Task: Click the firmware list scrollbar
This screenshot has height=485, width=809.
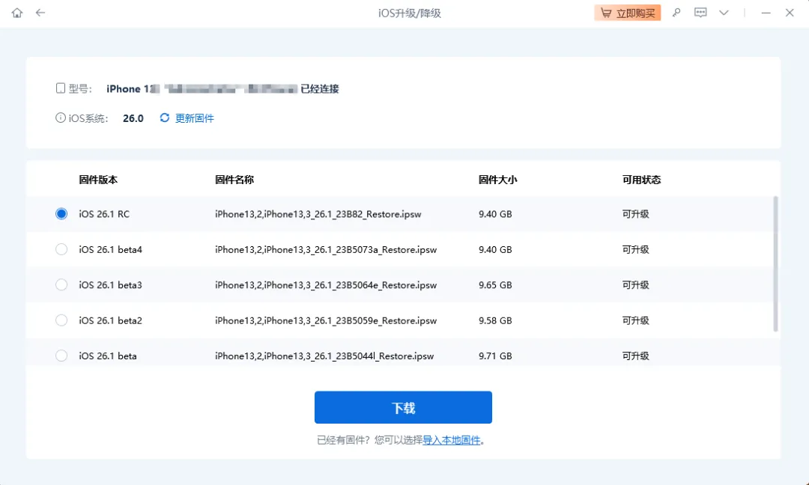Action: point(775,264)
